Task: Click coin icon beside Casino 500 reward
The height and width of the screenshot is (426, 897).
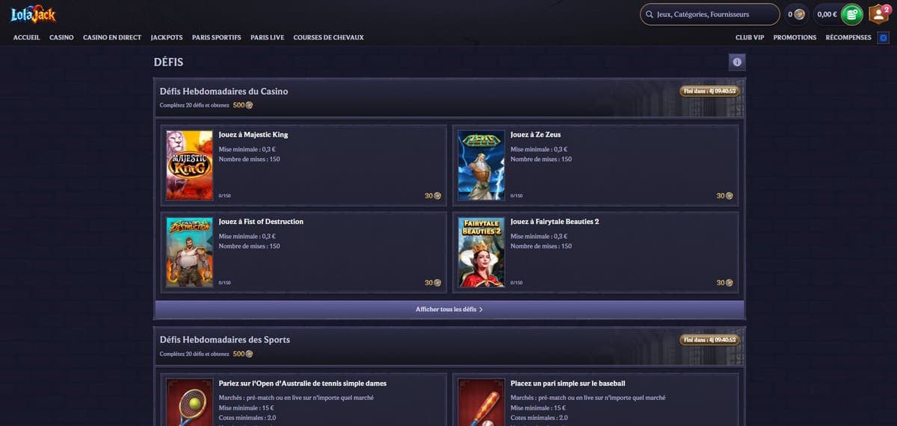Action: click(x=249, y=105)
